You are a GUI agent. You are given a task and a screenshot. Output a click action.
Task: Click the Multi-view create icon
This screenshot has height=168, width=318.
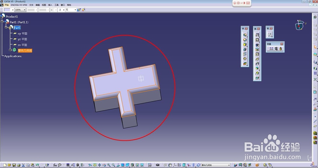(x=123, y=165)
